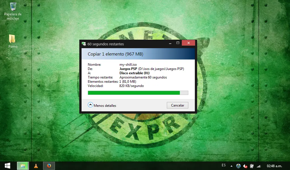Click the speed value 820 KB/segundo

(131, 86)
